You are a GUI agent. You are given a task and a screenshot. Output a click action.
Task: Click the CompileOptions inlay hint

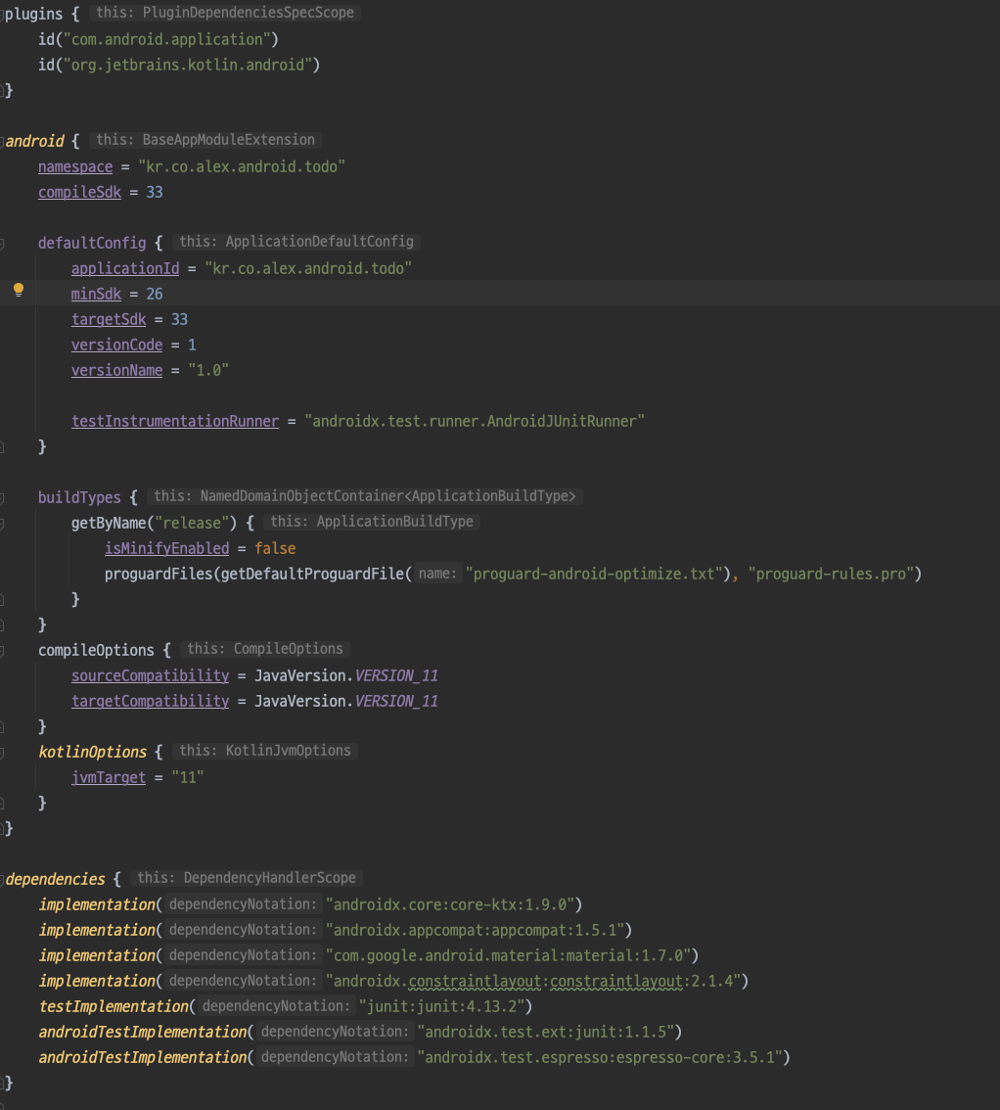(x=265, y=650)
